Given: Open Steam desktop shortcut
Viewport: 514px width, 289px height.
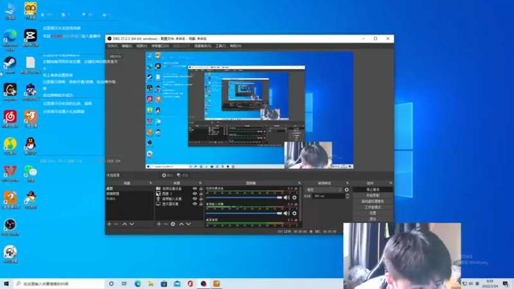Looking at the screenshot, I should click(x=10, y=65).
